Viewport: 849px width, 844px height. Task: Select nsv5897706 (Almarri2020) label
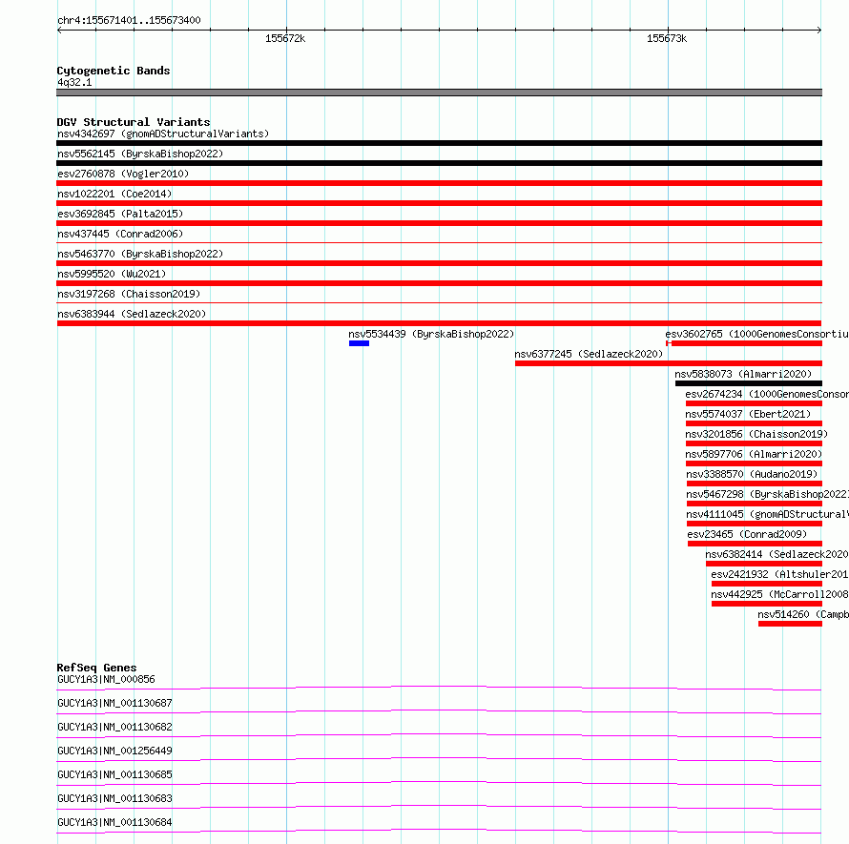(x=754, y=454)
